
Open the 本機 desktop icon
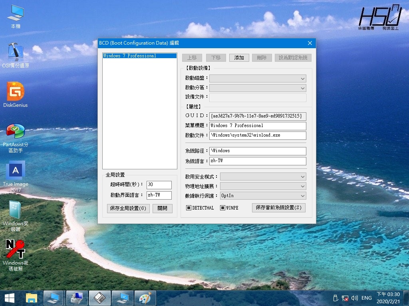(16, 17)
